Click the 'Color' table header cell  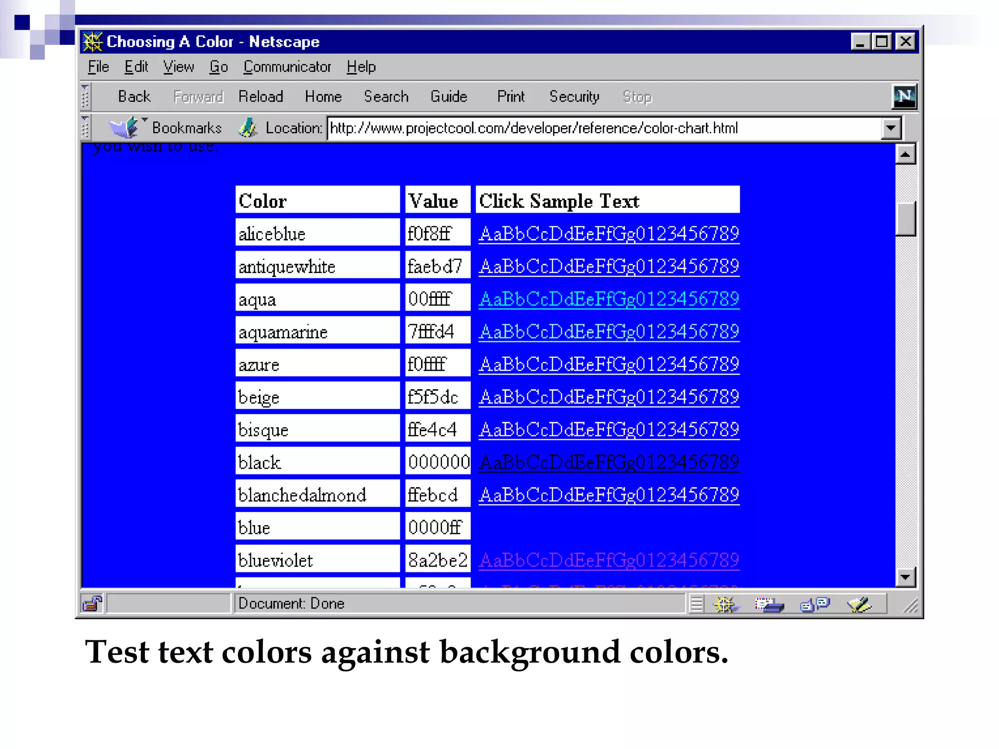coord(318,199)
